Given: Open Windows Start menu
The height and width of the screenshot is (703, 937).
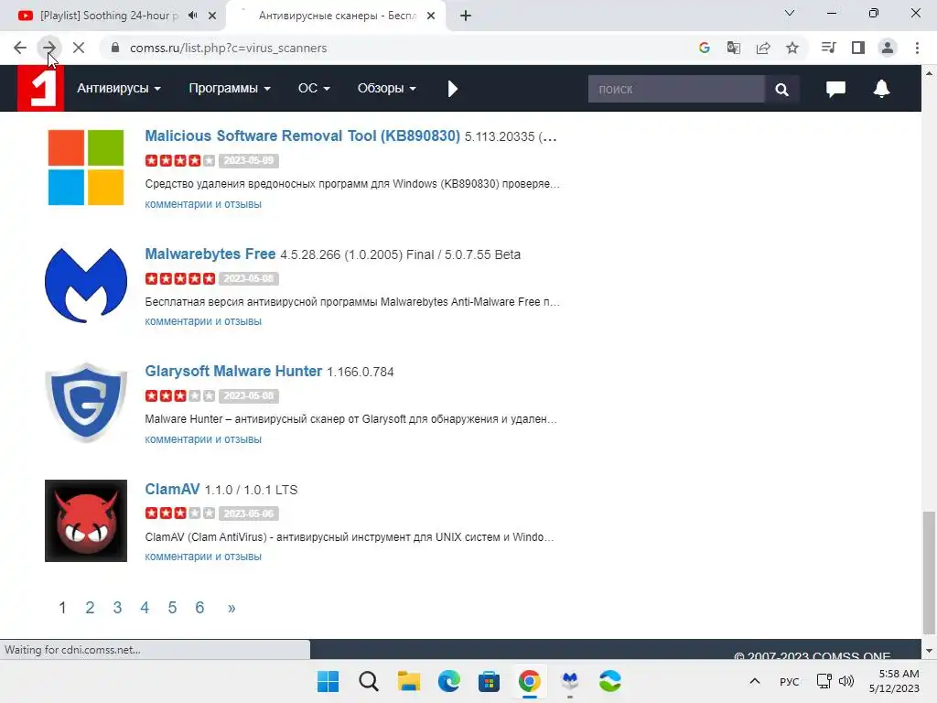Looking at the screenshot, I should point(328,681).
